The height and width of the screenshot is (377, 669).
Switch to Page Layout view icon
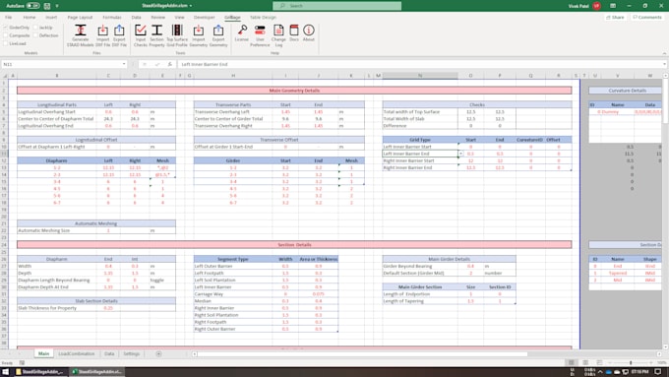(585, 362)
